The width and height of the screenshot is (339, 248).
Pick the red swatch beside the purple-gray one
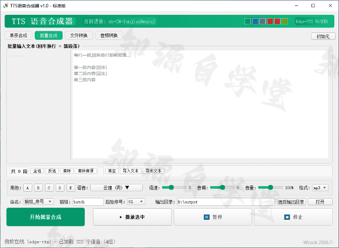(x=270, y=21)
